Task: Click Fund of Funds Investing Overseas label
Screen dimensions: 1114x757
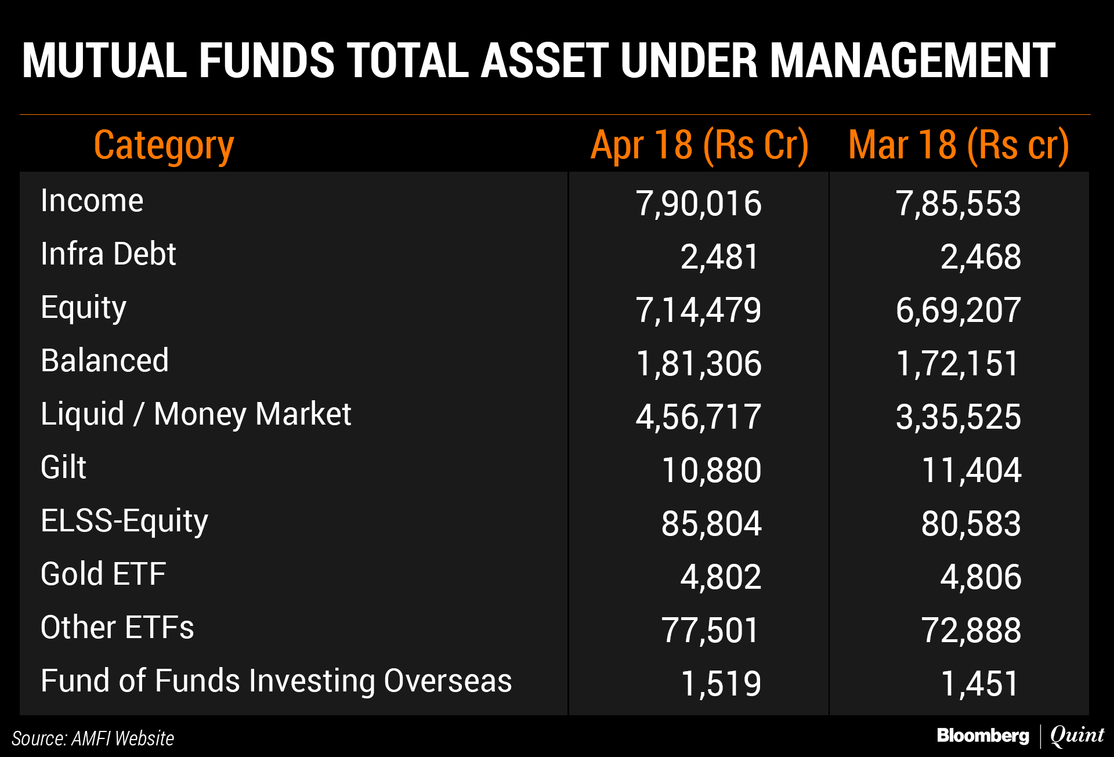Action: click(x=276, y=681)
